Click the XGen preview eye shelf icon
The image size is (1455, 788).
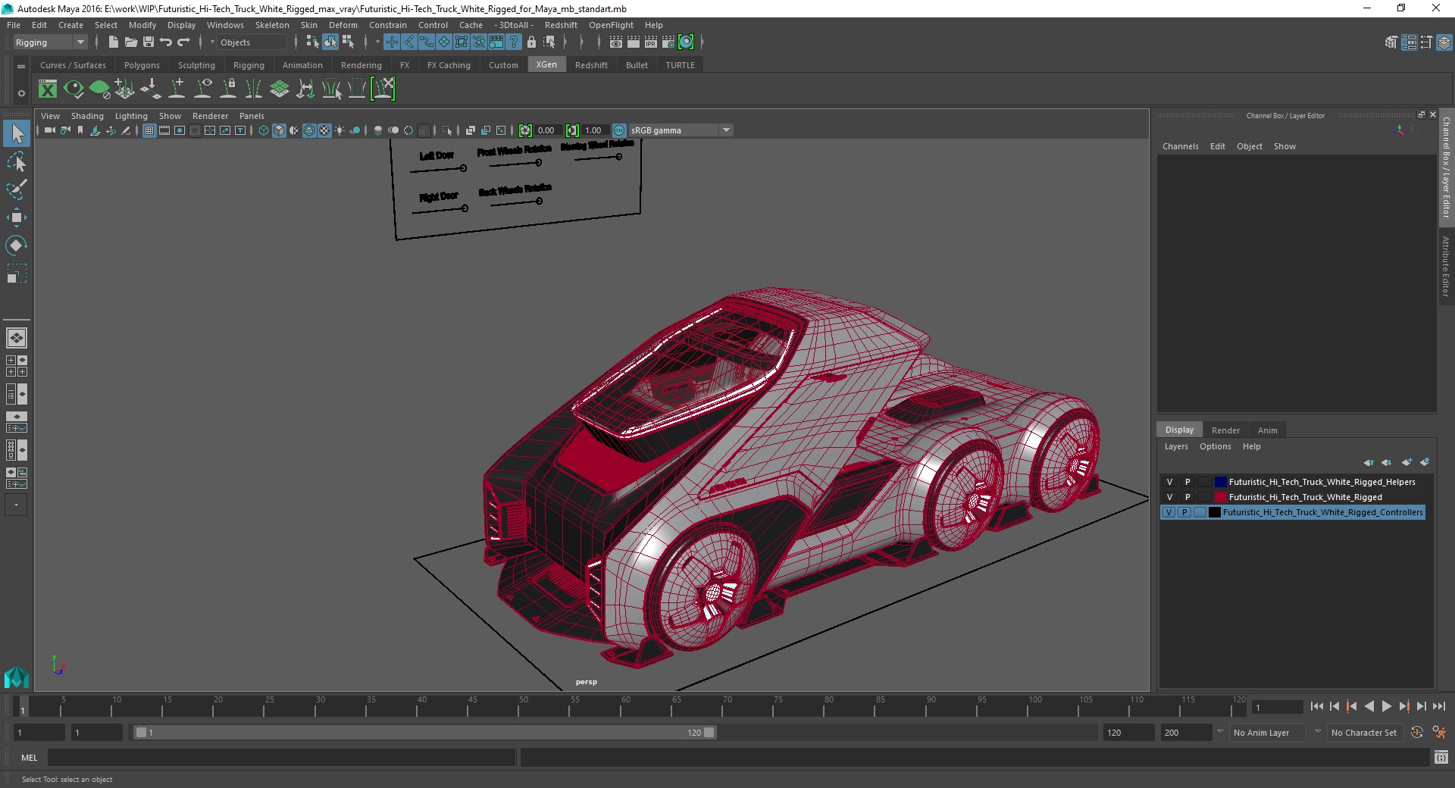pyautogui.click(x=74, y=89)
